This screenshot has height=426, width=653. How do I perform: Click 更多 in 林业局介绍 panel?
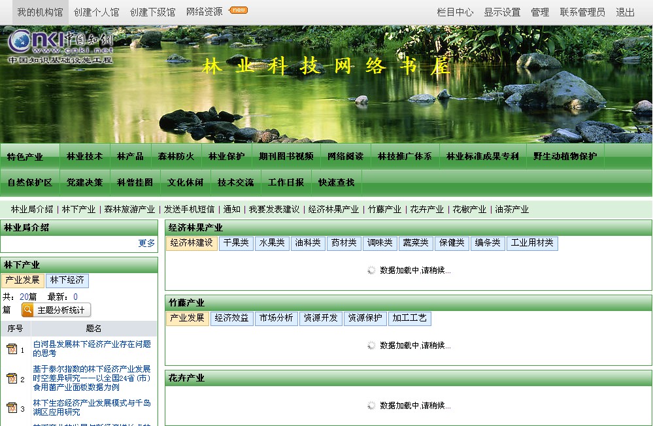tap(146, 243)
